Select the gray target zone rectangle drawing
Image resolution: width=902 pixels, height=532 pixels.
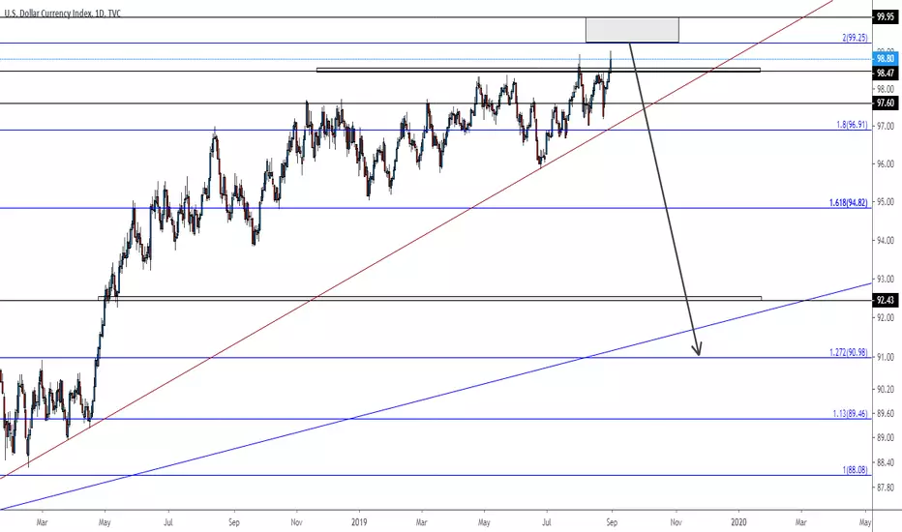(632, 30)
